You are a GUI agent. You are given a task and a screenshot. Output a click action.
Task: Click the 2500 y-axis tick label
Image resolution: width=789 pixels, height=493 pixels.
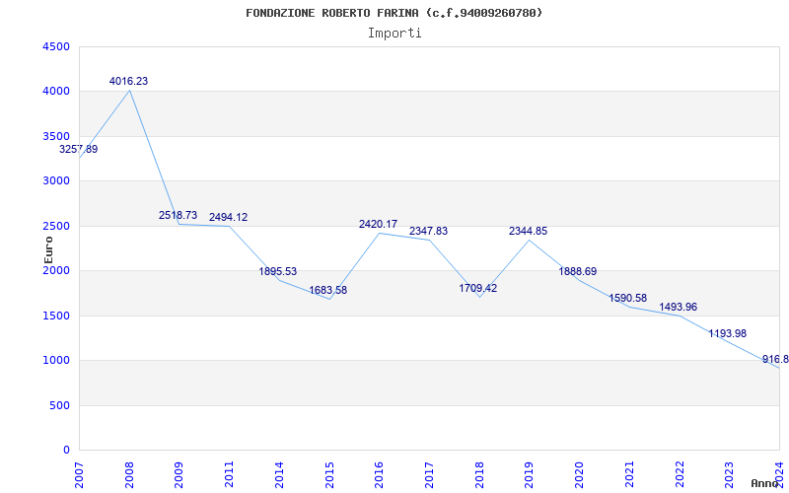point(56,226)
